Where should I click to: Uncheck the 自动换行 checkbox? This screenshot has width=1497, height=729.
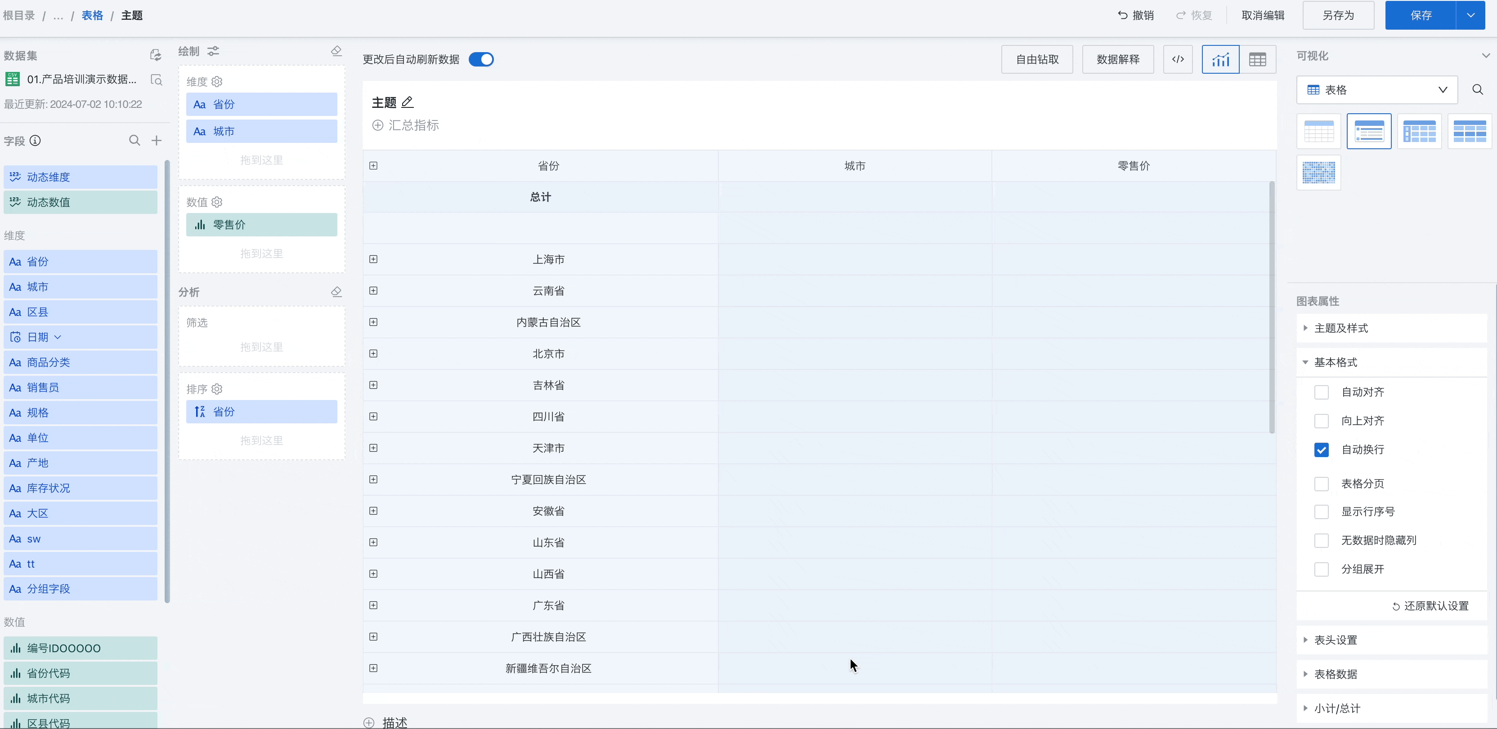tap(1322, 449)
